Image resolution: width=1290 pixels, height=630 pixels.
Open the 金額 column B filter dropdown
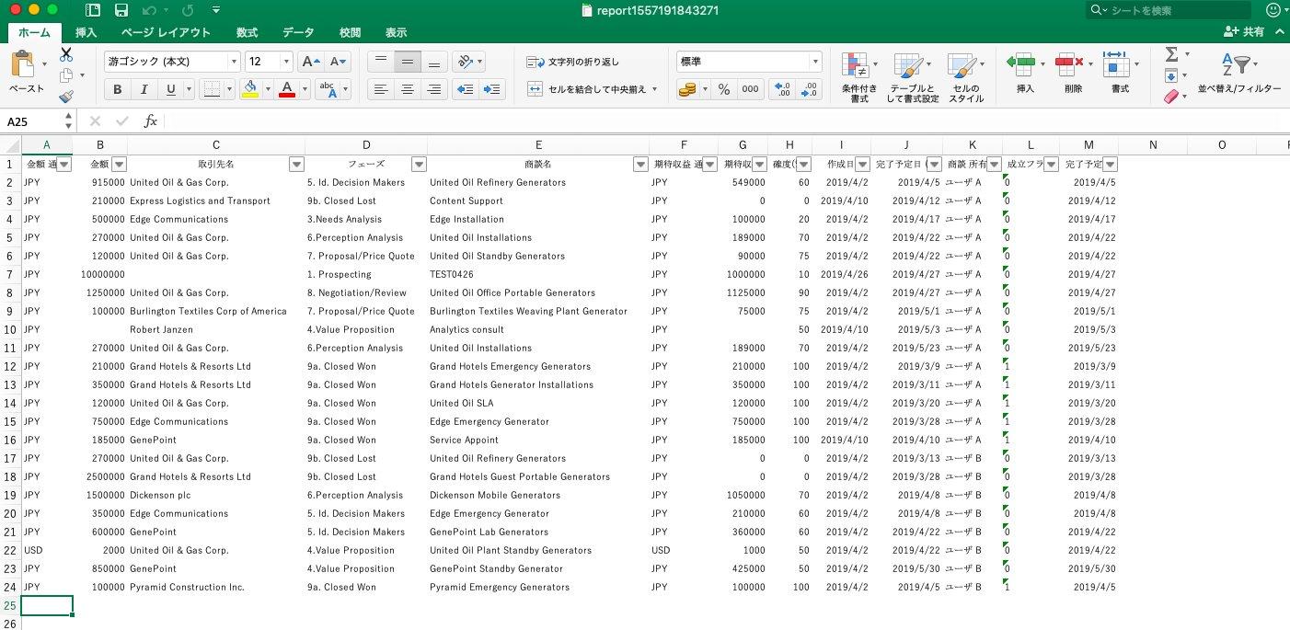[x=119, y=164]
